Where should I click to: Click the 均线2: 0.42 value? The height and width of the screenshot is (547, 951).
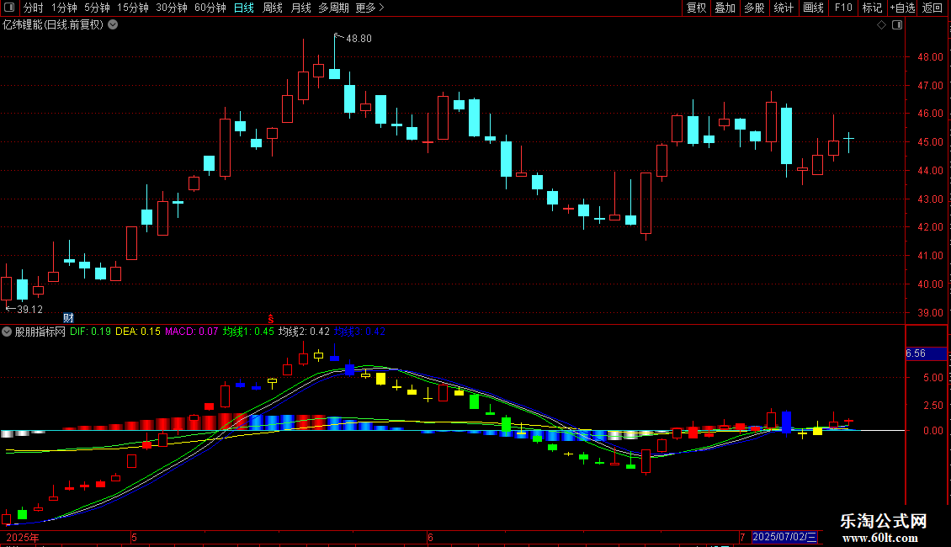point(304,332)
